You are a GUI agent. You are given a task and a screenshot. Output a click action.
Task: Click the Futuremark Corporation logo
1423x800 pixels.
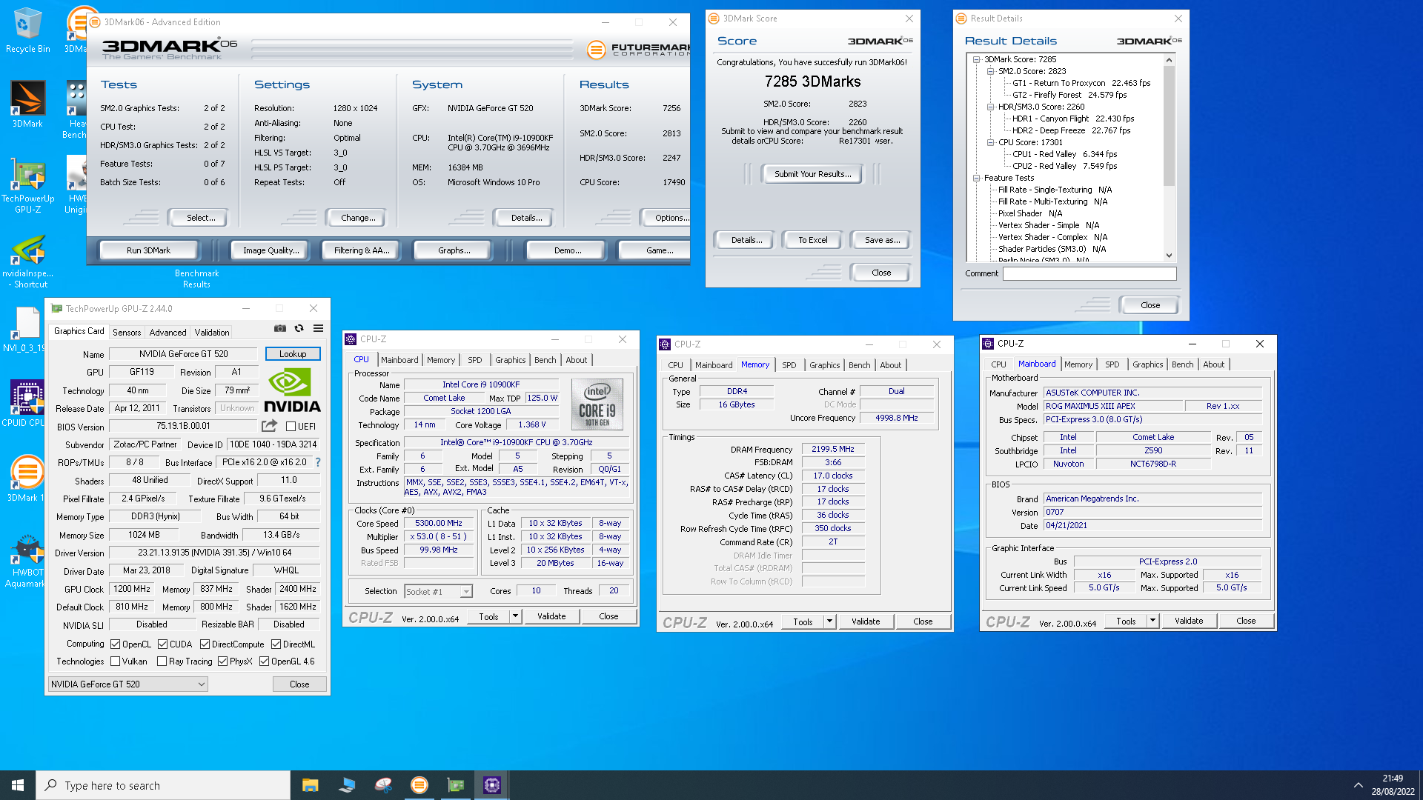tap(638, 50)
